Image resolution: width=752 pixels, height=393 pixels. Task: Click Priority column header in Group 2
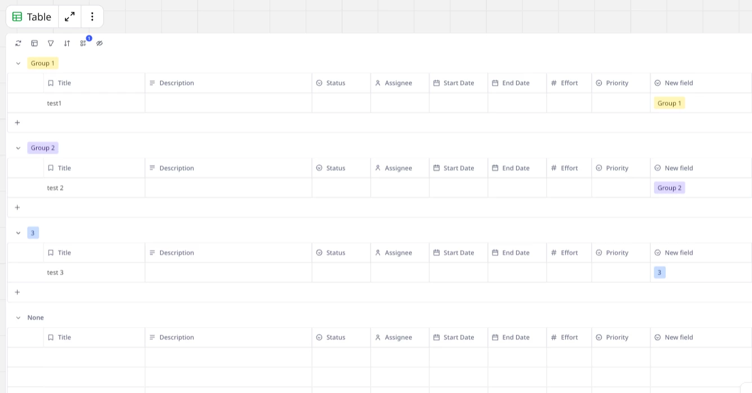point(621,168)
